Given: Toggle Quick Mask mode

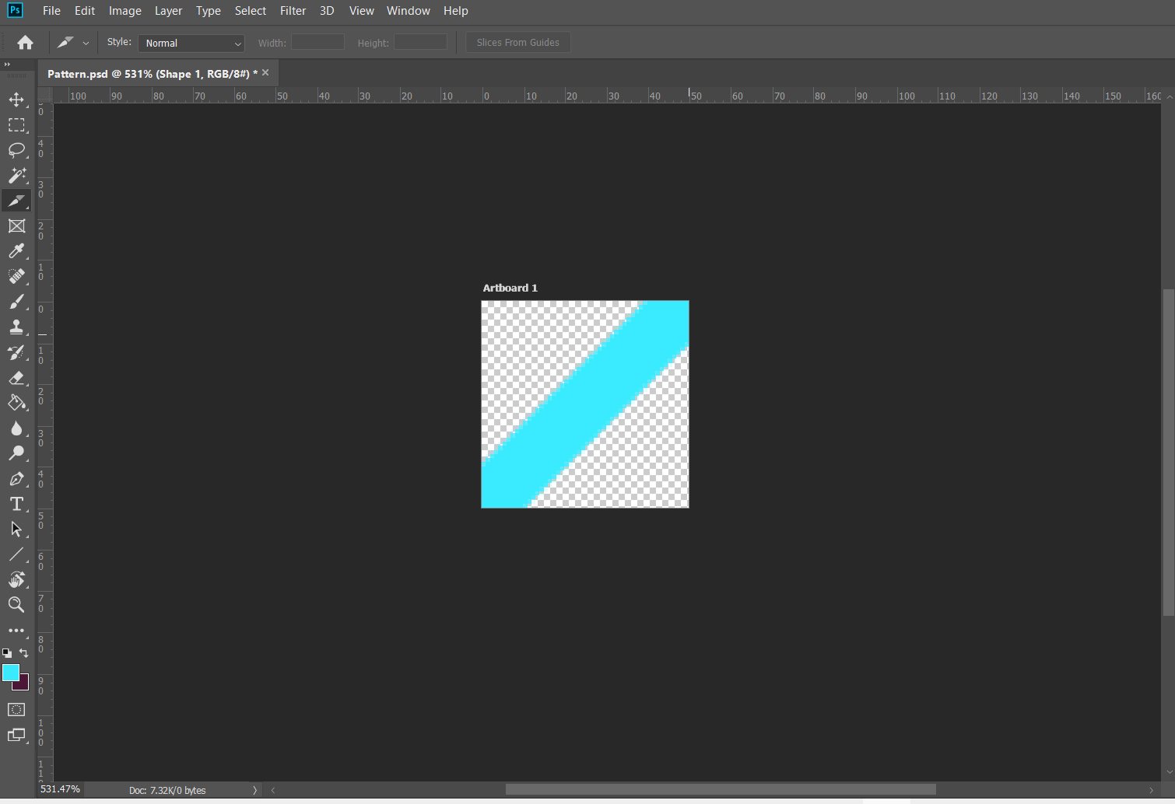Looking at the screenshot, I should [16, 709].
